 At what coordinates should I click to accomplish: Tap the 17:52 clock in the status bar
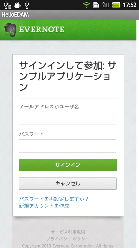click(129, 5)
